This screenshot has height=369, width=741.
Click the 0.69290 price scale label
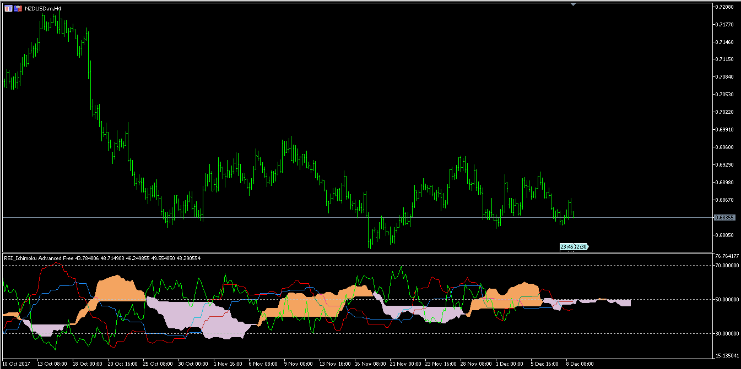point(726,164)
